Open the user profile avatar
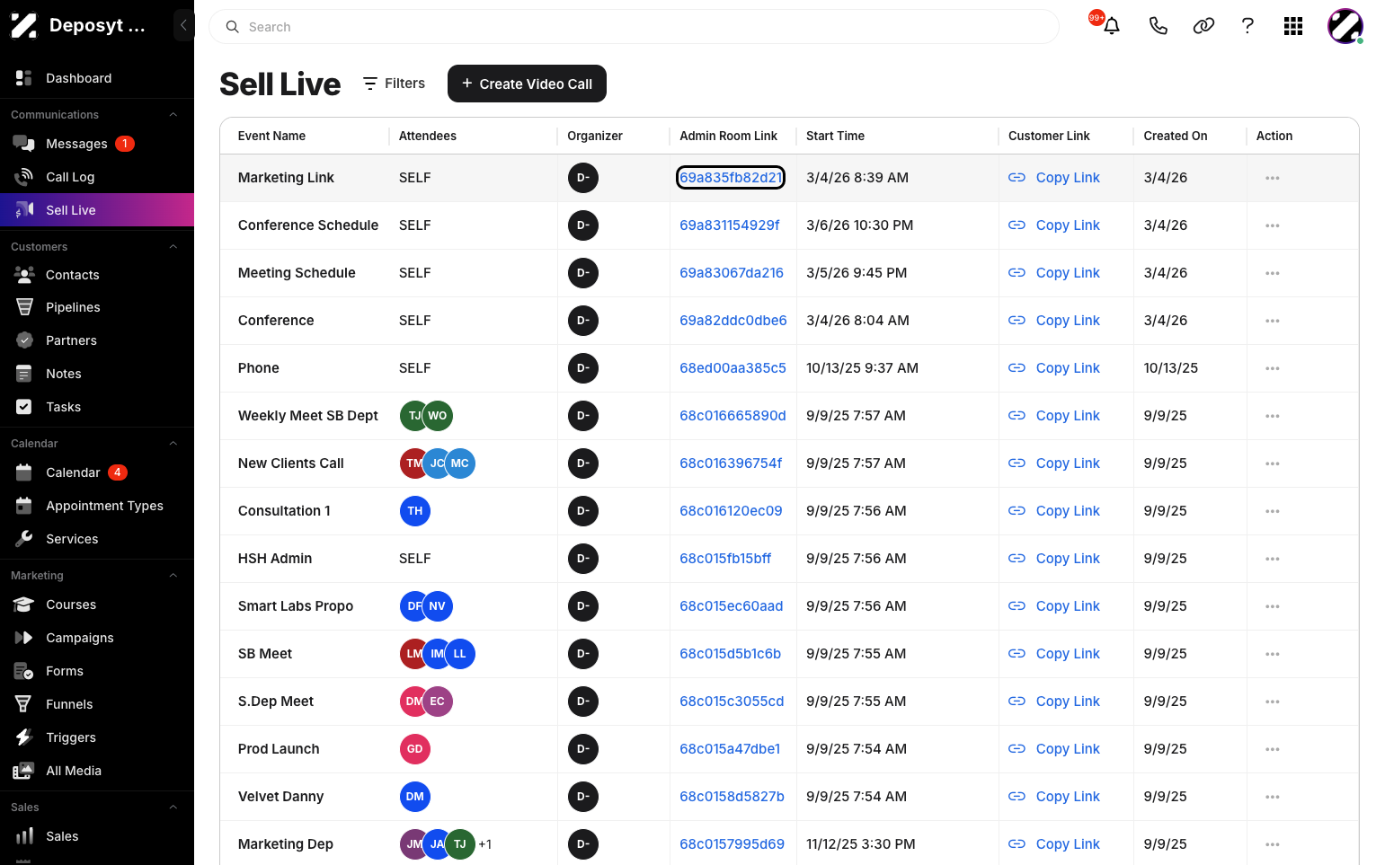Screen dimensions: 1385x865 tap(1345, 26)
